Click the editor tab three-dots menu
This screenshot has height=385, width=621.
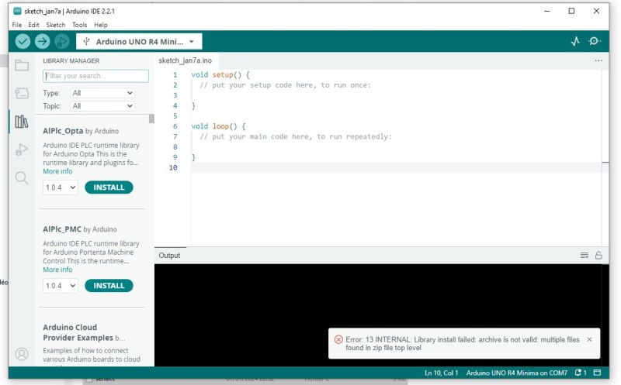tap(598, 60)
